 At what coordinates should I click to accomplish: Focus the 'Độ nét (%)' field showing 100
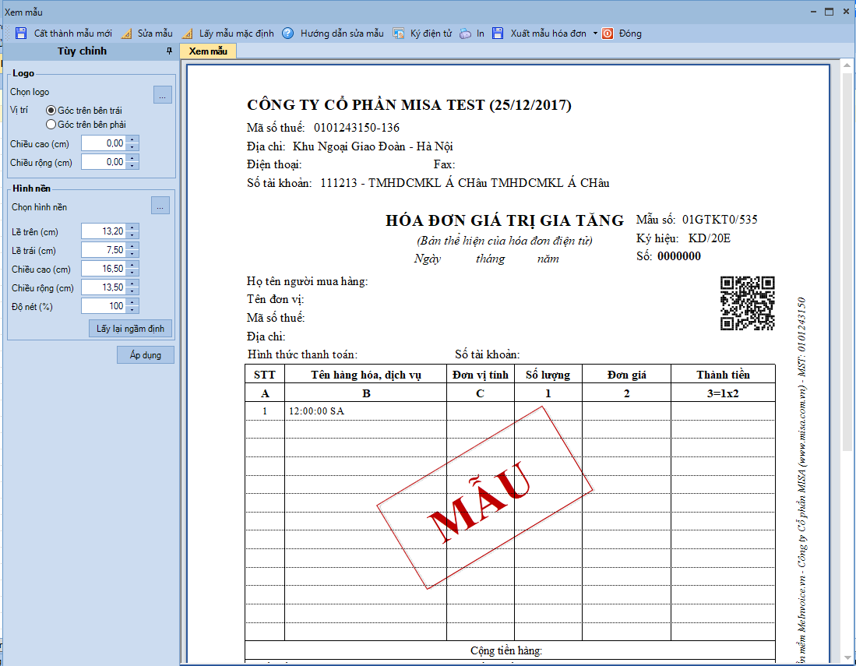pyautogui.click(x=104, y=305)
